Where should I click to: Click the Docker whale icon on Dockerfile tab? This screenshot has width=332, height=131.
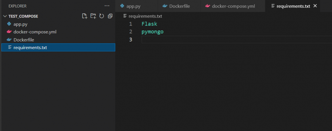point(165,6)
